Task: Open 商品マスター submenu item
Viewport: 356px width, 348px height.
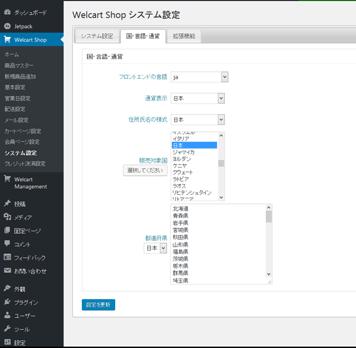Action: tap(19, 66)
